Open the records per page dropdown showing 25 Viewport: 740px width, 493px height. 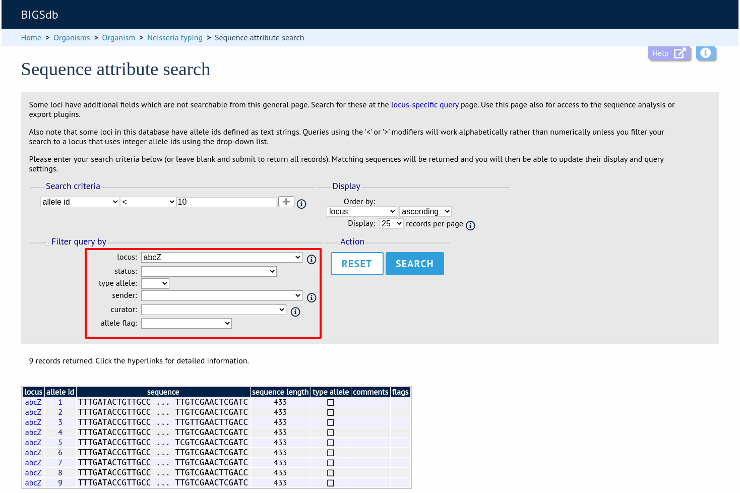[x=391, y=223]
